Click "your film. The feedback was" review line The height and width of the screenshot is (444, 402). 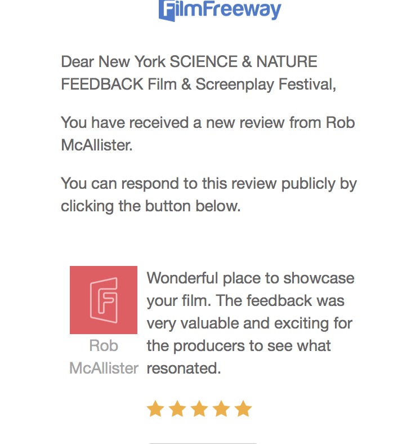245,301
